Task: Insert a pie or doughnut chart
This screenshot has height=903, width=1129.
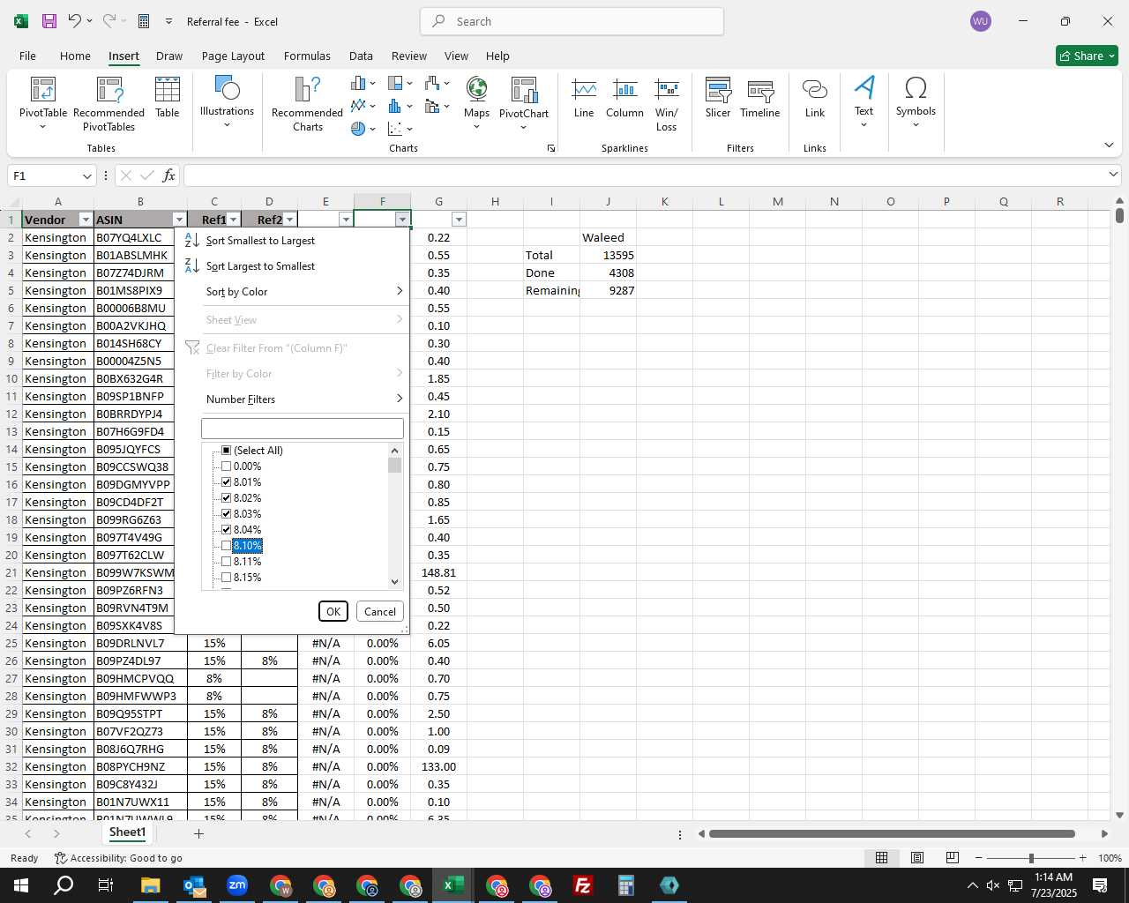Action: 363,129
